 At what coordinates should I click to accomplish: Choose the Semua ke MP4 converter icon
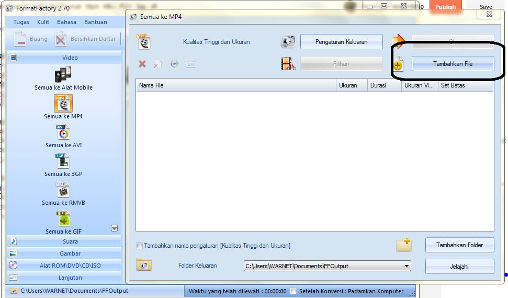click(63, 103)
